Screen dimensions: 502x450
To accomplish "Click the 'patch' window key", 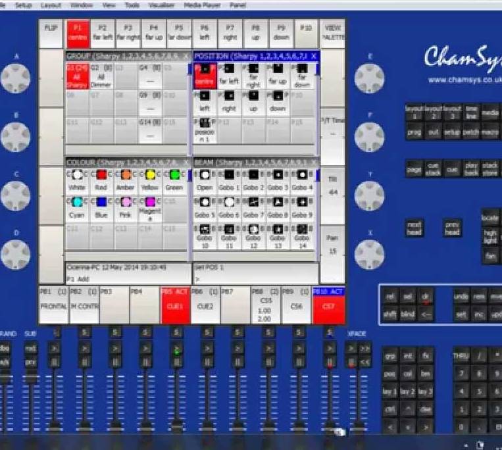I will pos(470,132).
